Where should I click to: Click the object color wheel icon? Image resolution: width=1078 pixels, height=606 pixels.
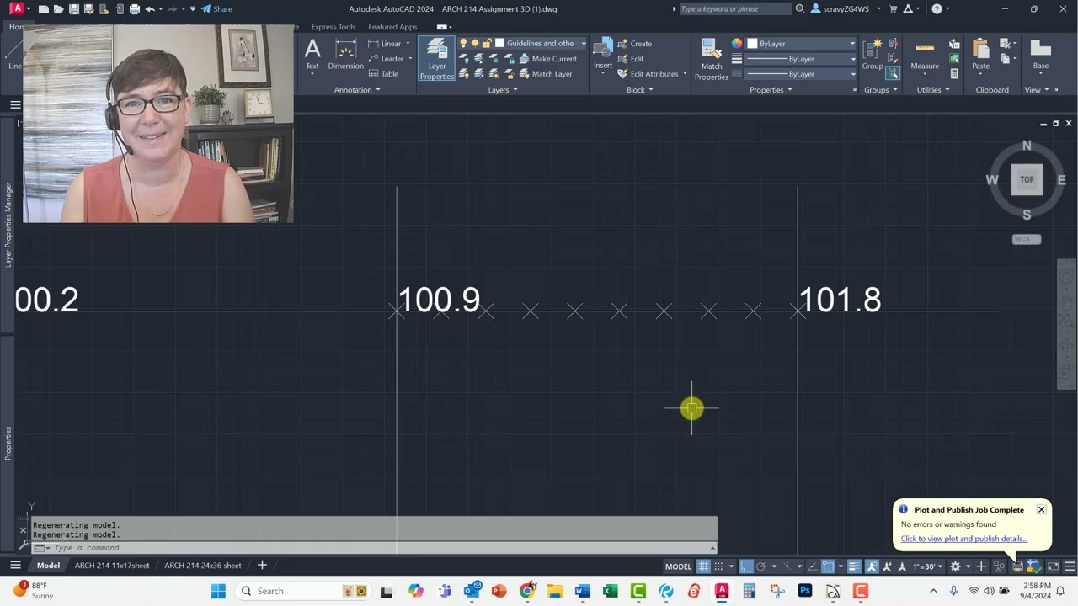click(x=737, y=44)
